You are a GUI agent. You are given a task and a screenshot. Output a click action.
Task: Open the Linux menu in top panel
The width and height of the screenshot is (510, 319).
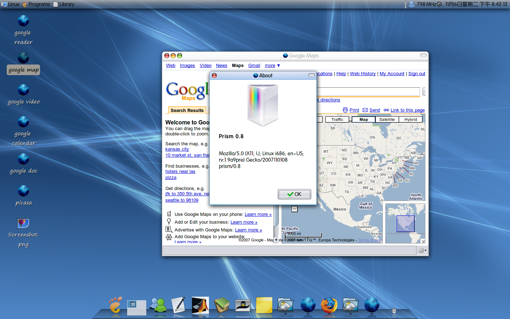(x=11, y=4)
